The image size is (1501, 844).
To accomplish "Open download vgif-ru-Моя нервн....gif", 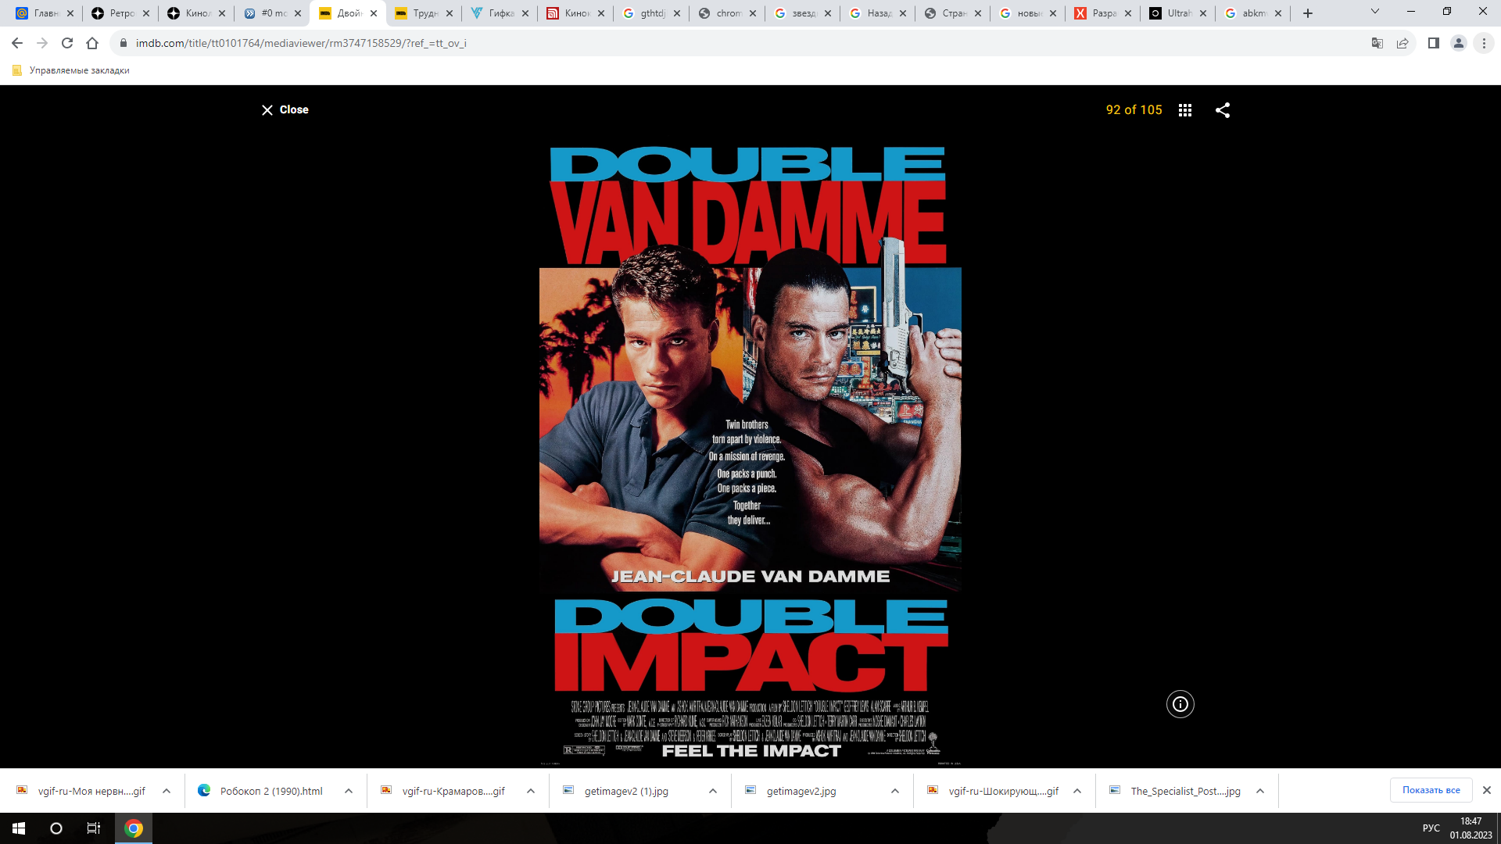I will (81, 791).
